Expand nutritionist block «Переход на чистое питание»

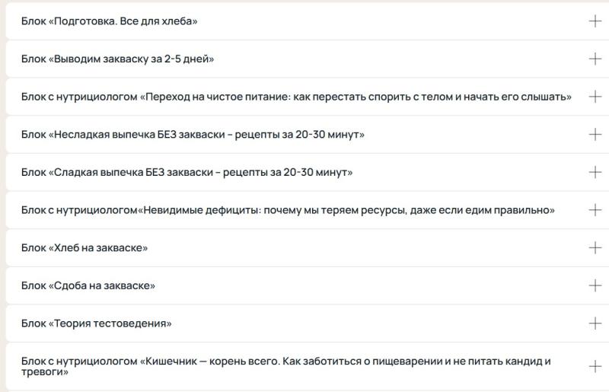(296, 97)
